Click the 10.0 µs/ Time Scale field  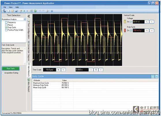click(x=50, y=70)
